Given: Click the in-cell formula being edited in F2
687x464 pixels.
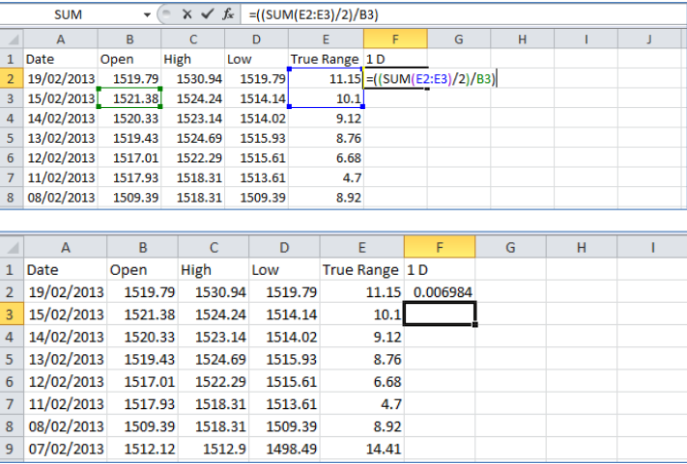Looking at the screenshot, I should [430, 79].
